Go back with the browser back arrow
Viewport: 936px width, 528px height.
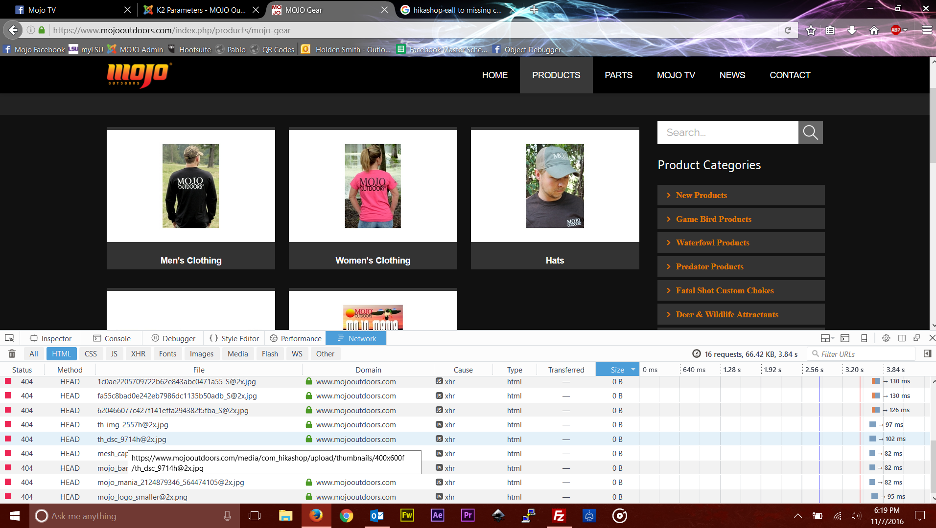pyautogui.click(x=13, y=30)
